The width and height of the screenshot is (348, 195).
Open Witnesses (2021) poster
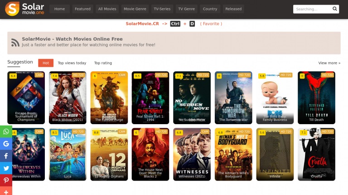(192, 154)
